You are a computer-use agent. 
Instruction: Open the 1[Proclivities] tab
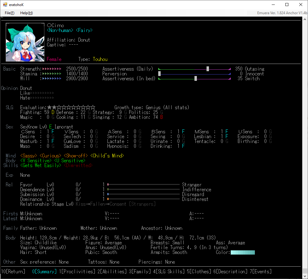click(x=77, y=271)
